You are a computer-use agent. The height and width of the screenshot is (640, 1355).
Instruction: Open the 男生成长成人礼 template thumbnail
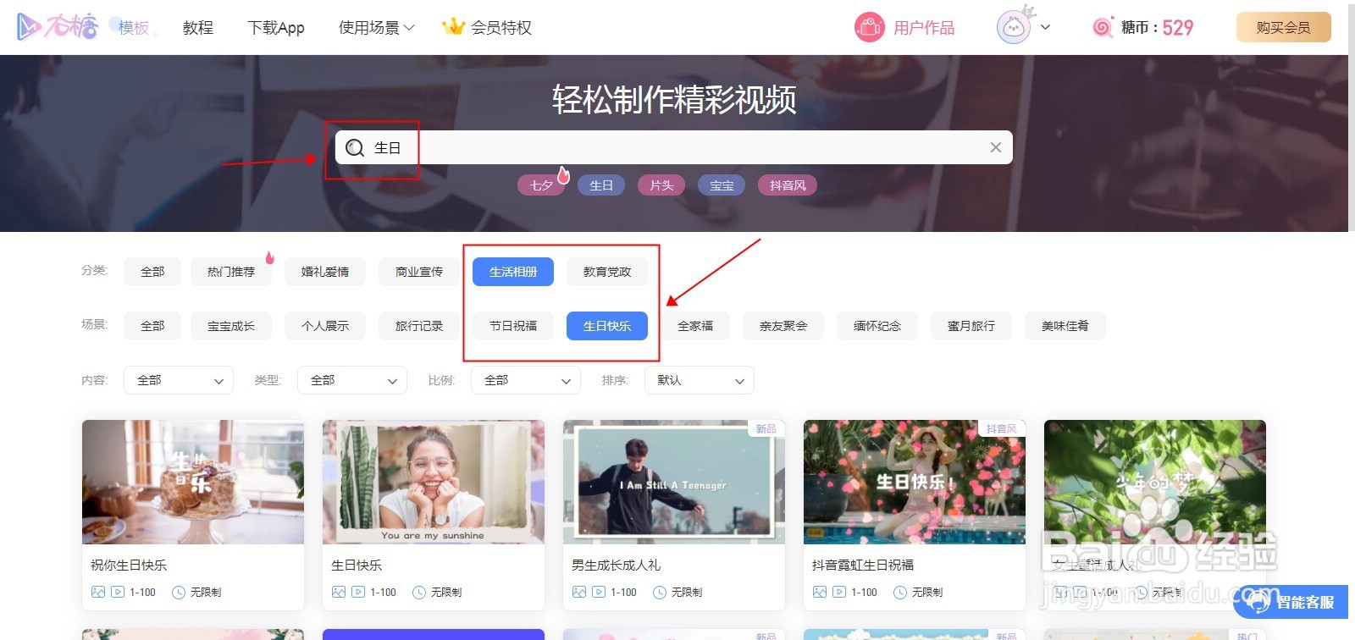(674, 482)
